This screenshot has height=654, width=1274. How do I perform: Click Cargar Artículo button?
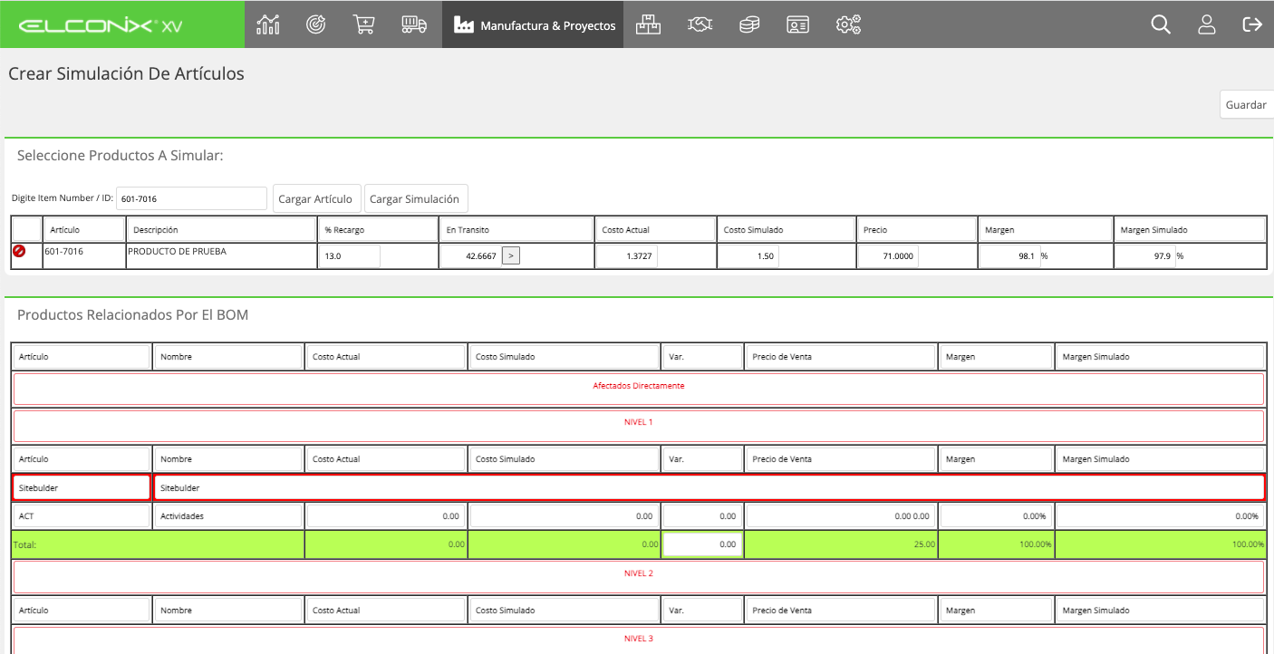pos(315,199)
